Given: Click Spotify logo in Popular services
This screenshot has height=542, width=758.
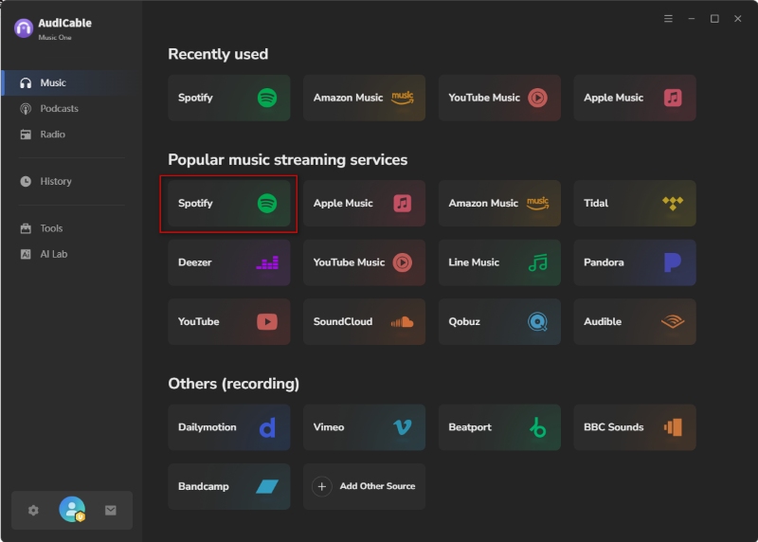Looking at the screenshot, I should pos(267,203).
